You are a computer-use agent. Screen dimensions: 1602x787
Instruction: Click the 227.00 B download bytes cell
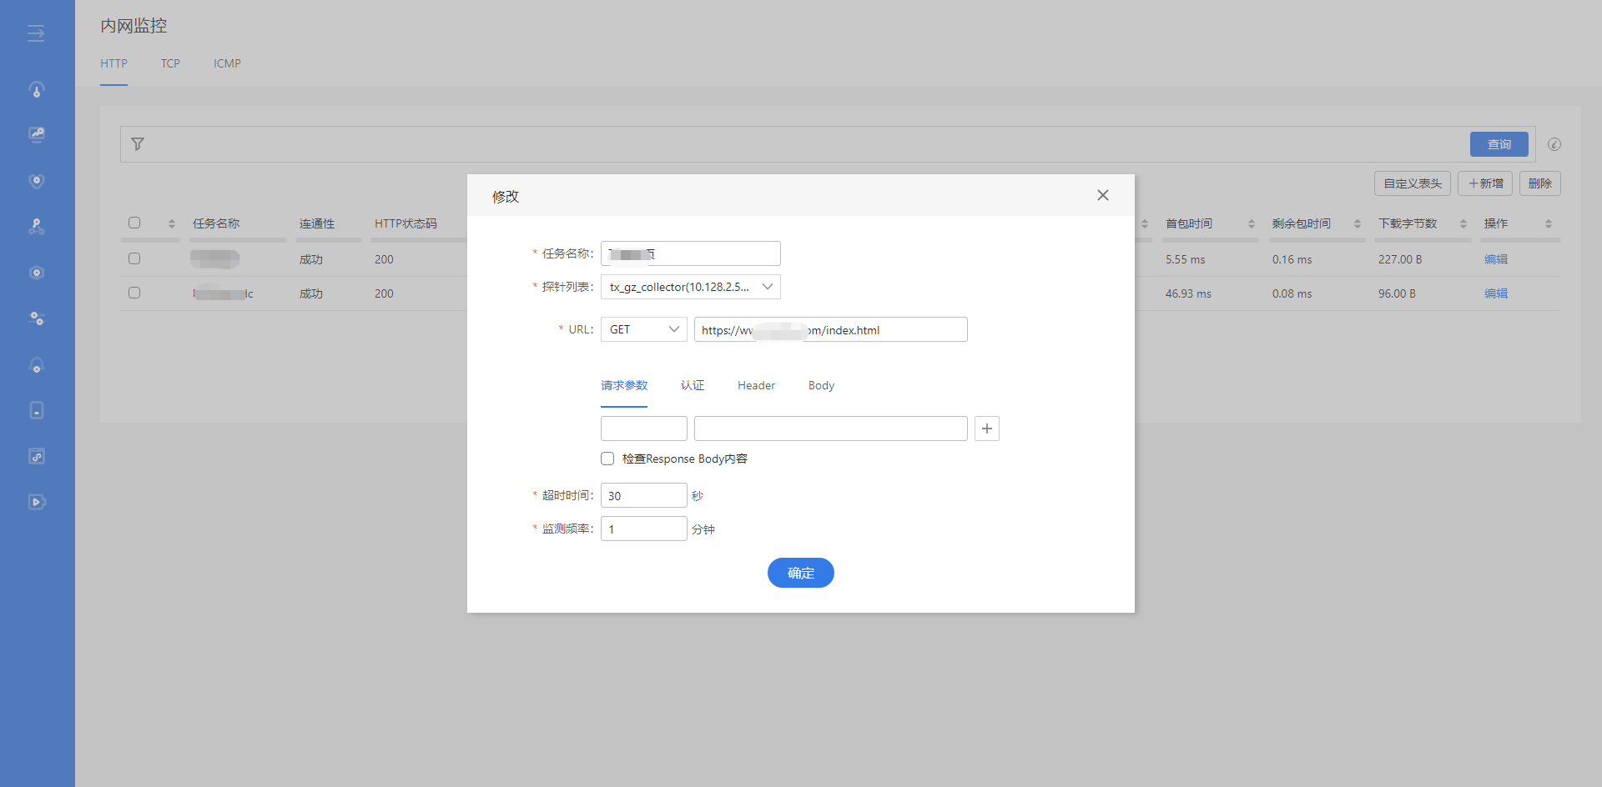(1400, 259)
